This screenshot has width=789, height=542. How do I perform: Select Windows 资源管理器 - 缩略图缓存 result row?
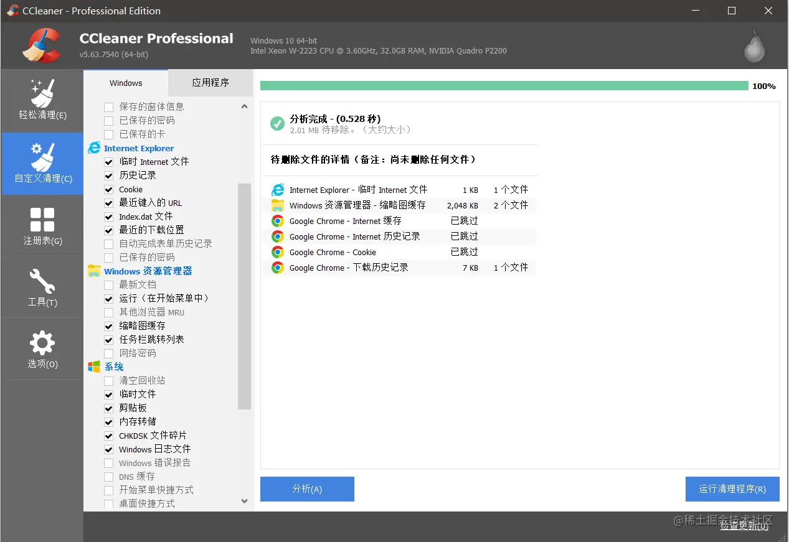(399, 205)
